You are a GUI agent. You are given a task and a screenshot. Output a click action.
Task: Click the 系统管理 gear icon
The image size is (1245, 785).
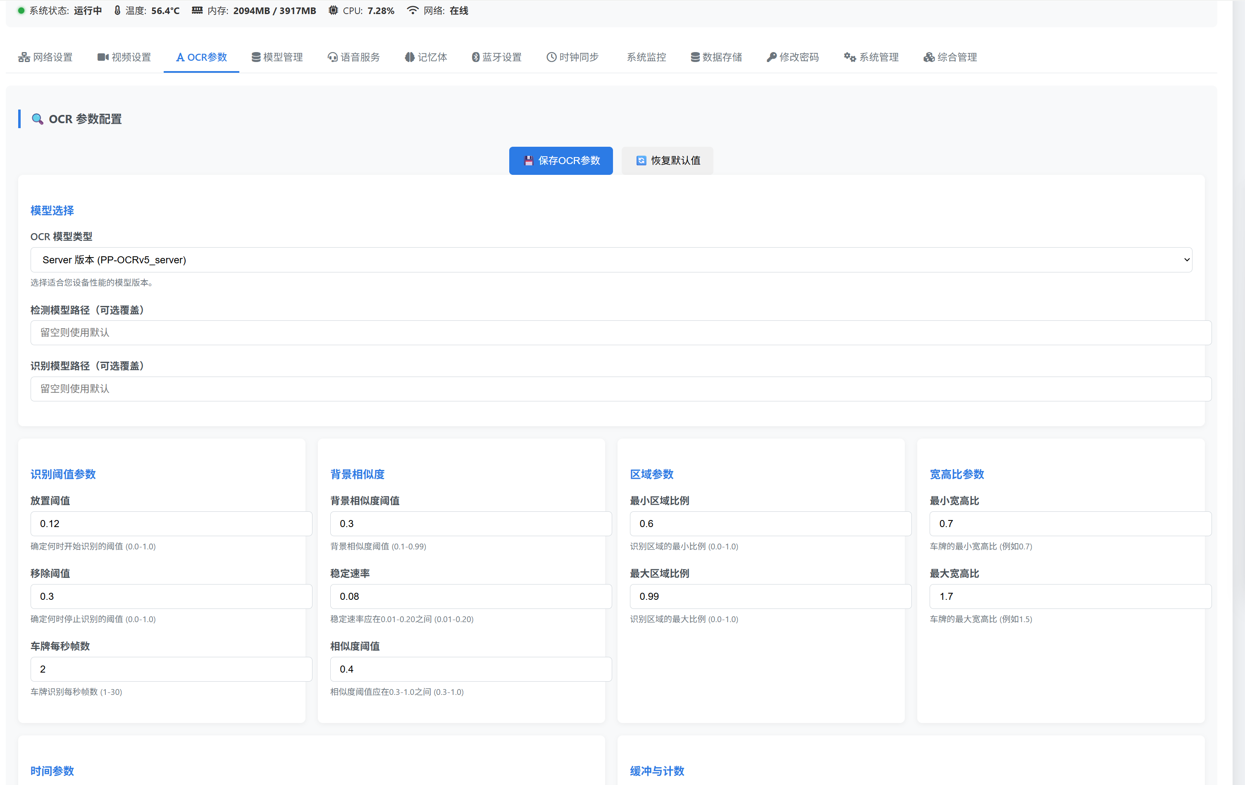pyautogui.click(x=849, y=57)
